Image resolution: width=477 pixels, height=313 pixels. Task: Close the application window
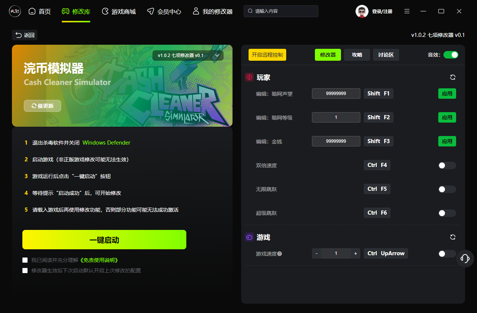point(459,11)
